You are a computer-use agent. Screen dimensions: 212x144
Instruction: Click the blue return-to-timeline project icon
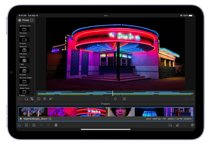(x=19, y=125)
